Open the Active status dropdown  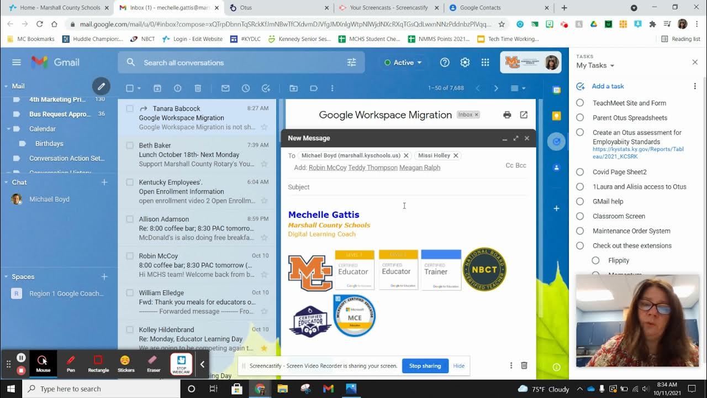pos(403,62)
